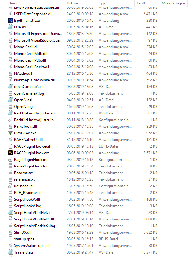Click the date 18.02.2013 23:30
Screen dimensions: 193x258
point(80,34)
